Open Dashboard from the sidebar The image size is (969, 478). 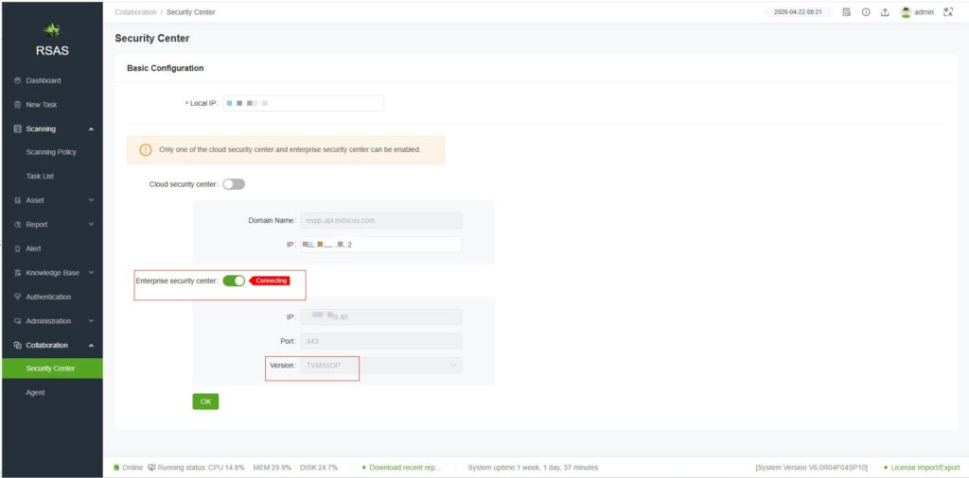click(43, 80)
